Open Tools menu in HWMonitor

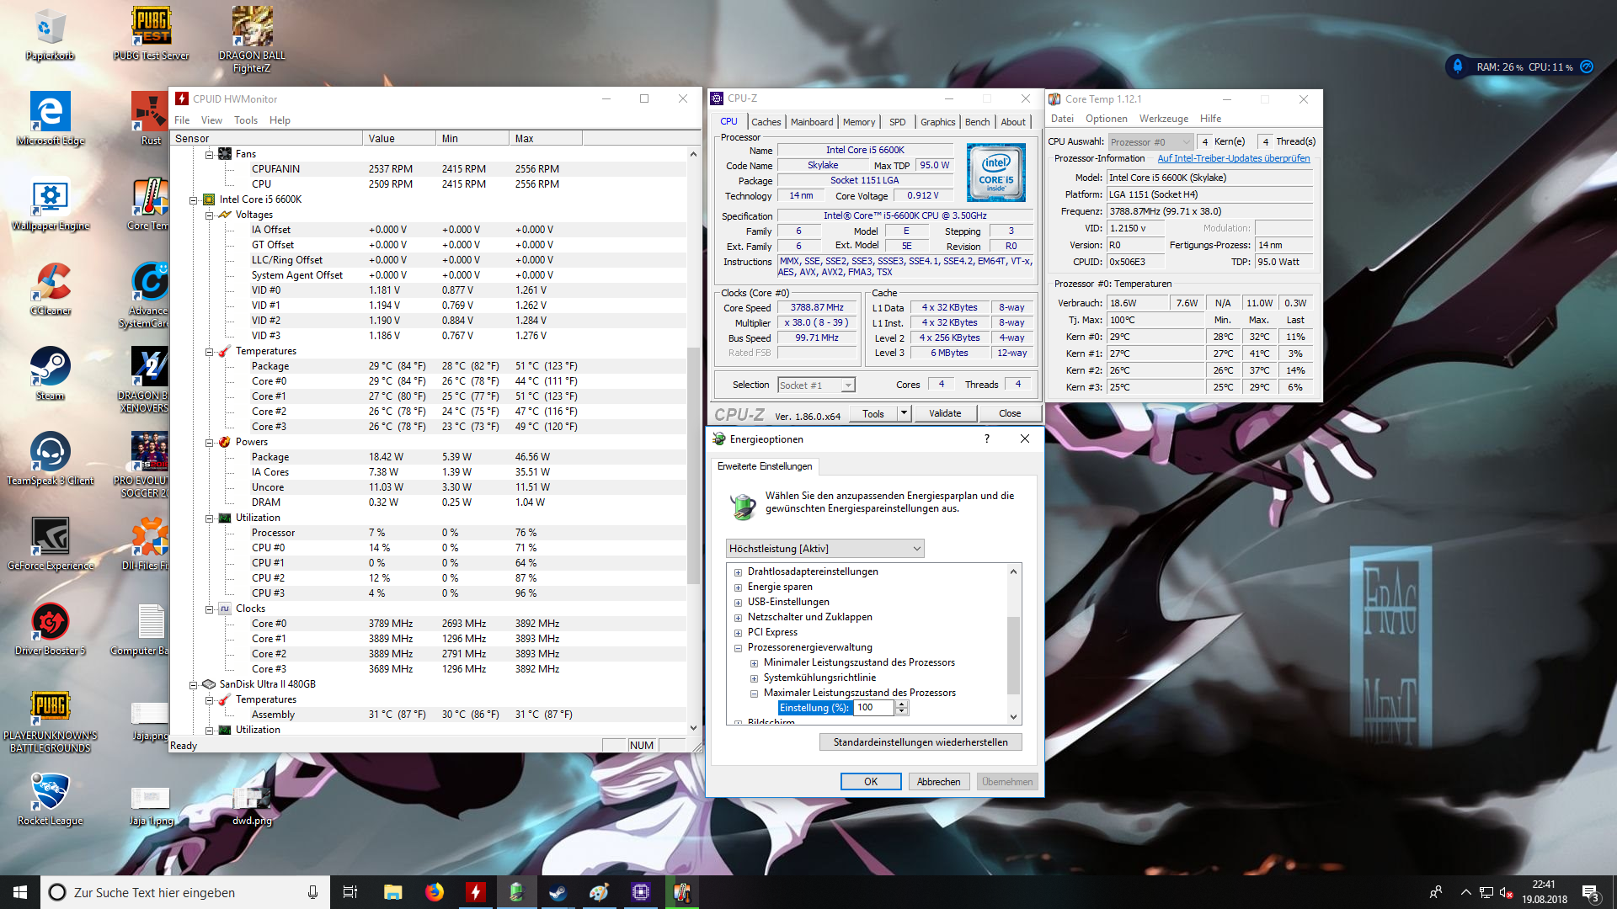245,120
